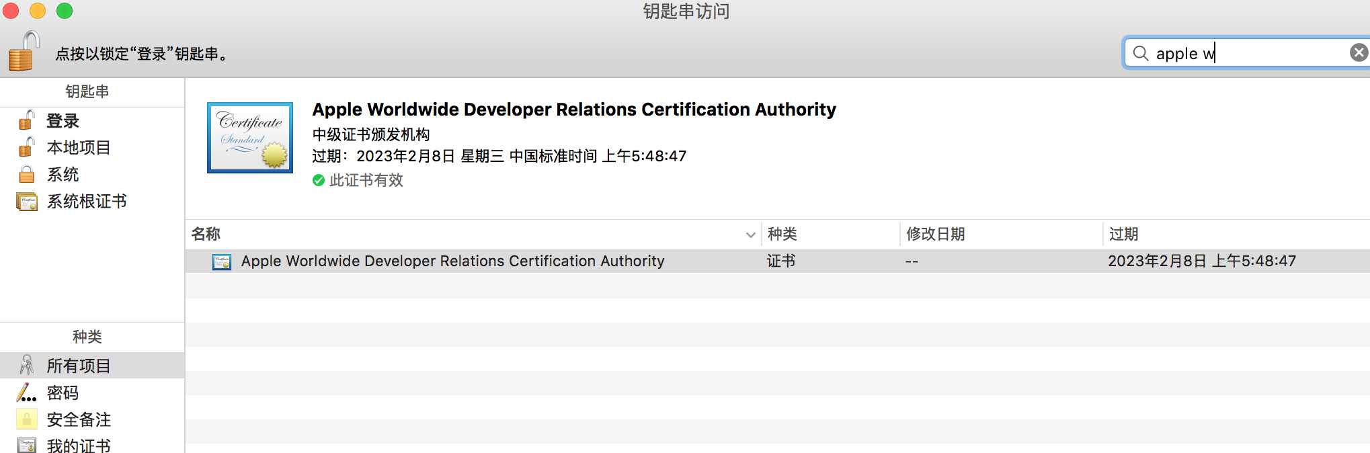This screenshot has height=453, width=1370.
Task: Click the 中级证书颁发机构 text
Action: click(x=371, y=134)
